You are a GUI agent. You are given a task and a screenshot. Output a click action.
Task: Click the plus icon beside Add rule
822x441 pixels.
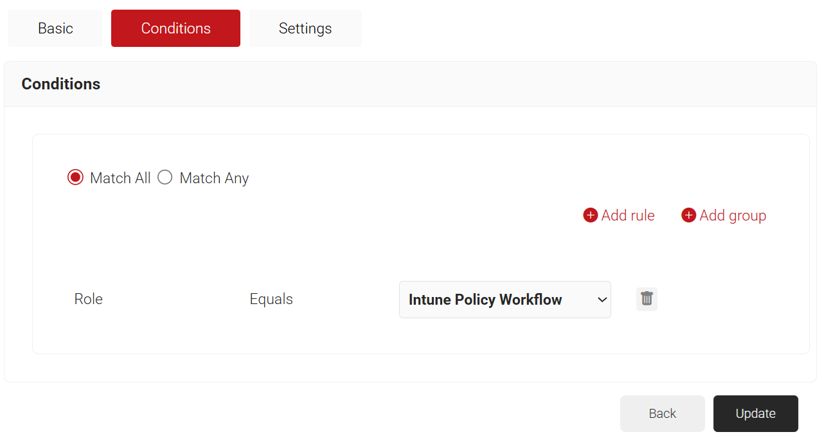590,215
